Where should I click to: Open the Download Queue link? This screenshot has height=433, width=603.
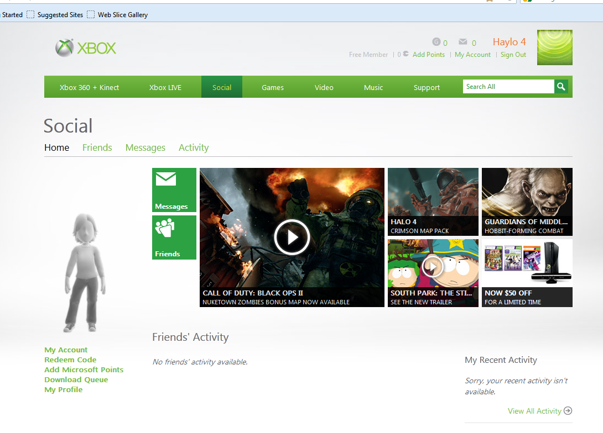tap(76, 379)
